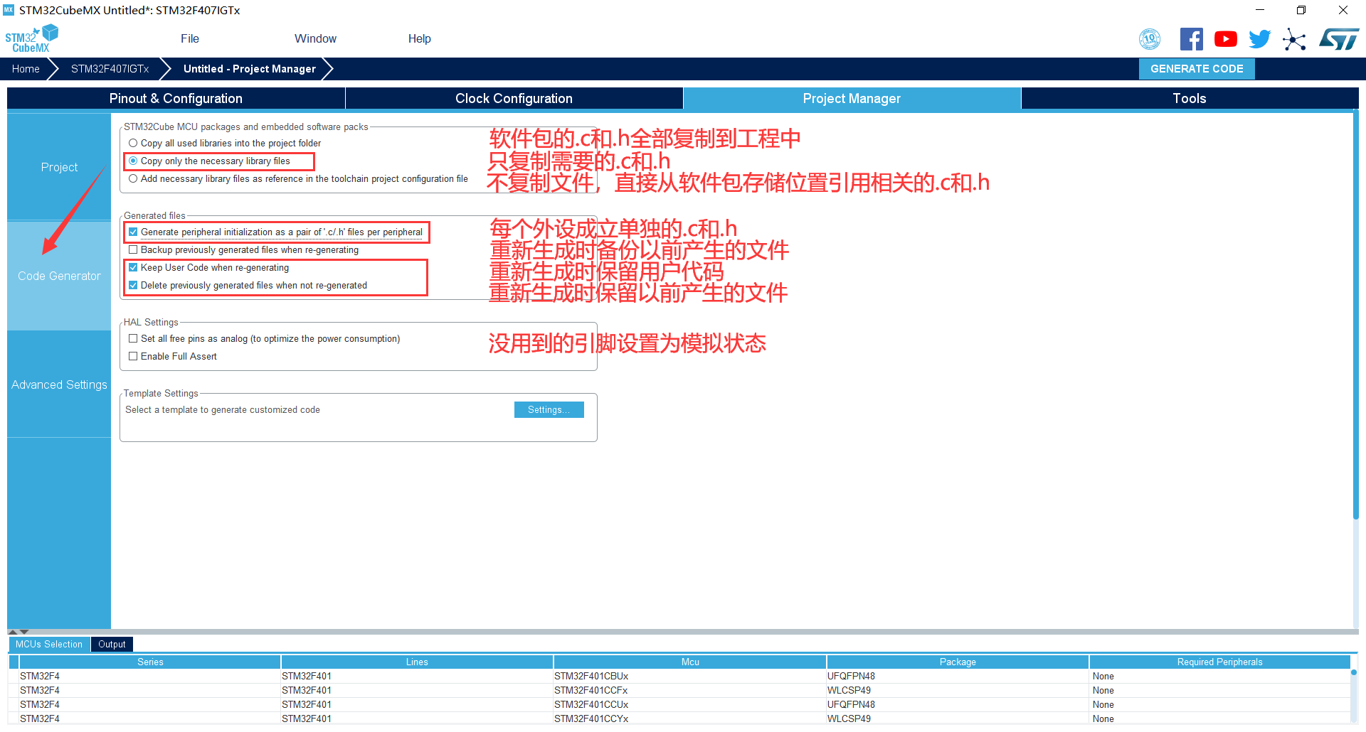
Task: Switch to Clock Configuration tab
Action: pos(514,99)
